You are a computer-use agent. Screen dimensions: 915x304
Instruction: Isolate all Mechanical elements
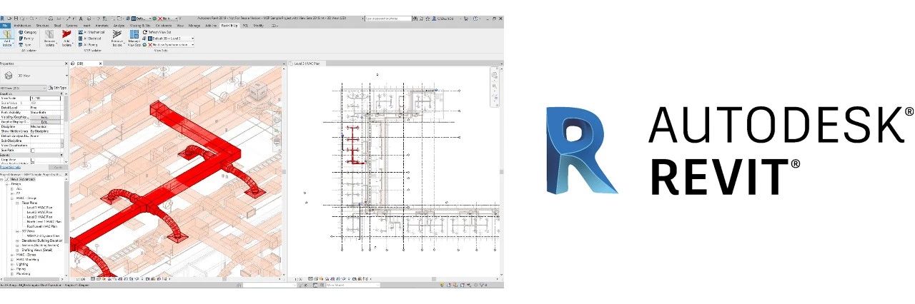point(91,32)
